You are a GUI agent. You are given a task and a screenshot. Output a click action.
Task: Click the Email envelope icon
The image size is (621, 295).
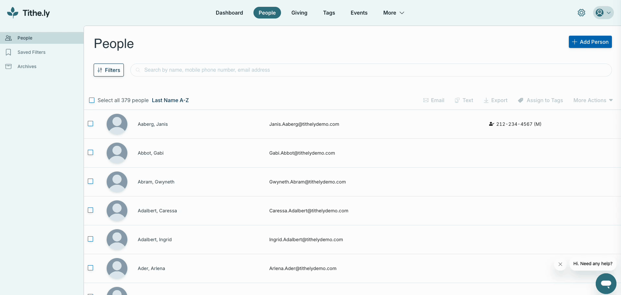(426, 100)
